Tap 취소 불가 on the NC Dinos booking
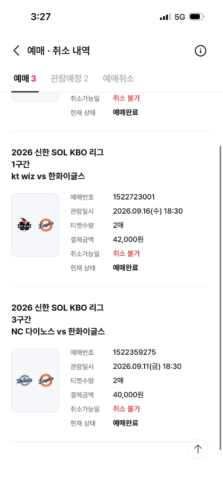 [x=127, y=409]
